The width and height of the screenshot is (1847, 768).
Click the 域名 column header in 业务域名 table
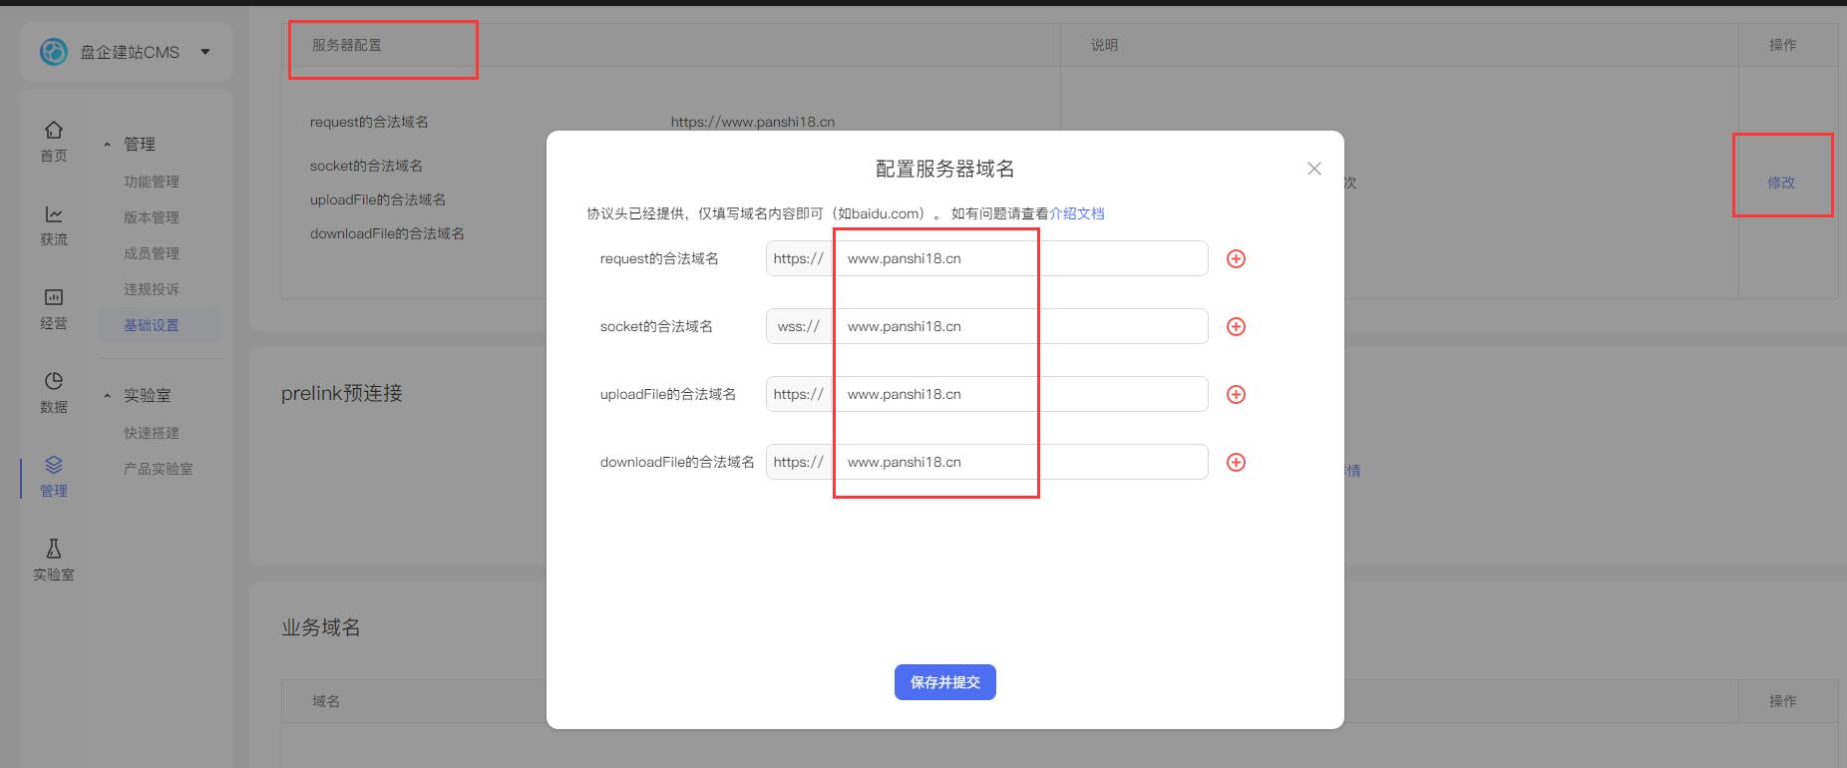[x=326, y=701]
